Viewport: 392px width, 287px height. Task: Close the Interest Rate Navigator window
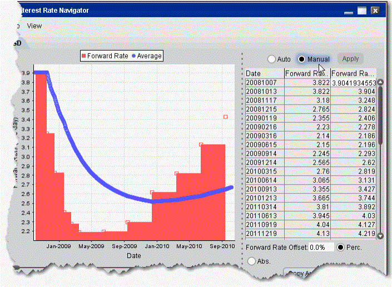click(375, 11)
